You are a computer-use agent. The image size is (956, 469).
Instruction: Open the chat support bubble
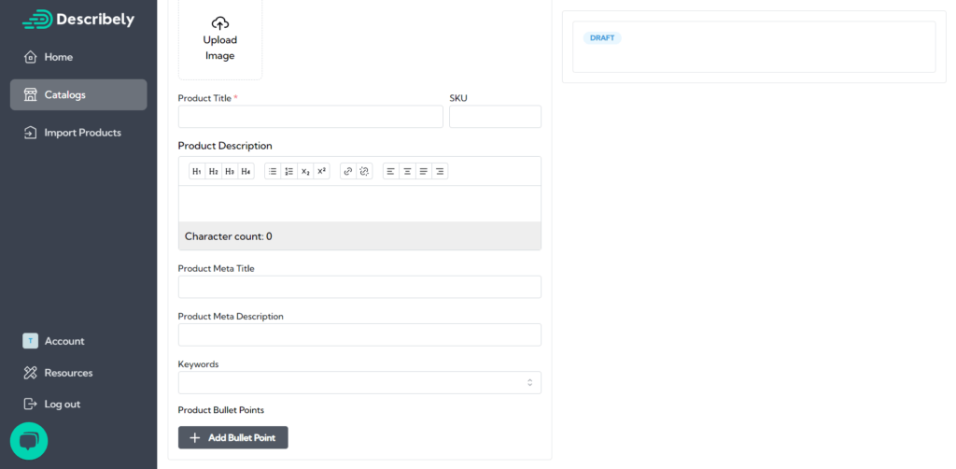[x=29, y=441]
